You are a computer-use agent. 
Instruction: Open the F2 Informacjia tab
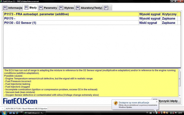(13, 8)
